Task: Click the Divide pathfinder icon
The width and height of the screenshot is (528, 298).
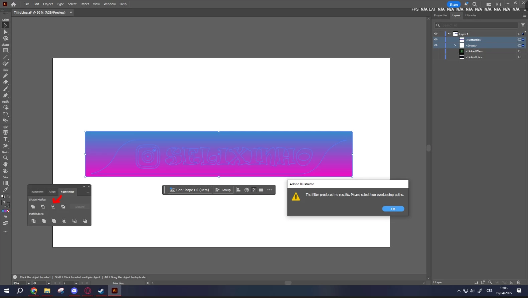Action: 33,221
